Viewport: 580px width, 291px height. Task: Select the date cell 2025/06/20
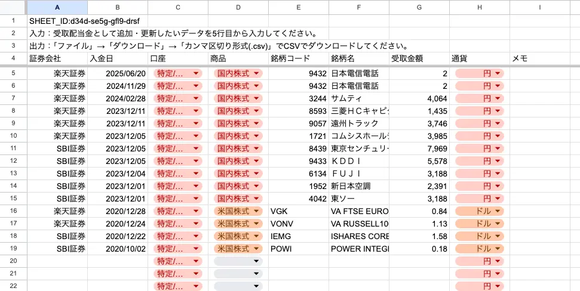click(x=117, y=73)
